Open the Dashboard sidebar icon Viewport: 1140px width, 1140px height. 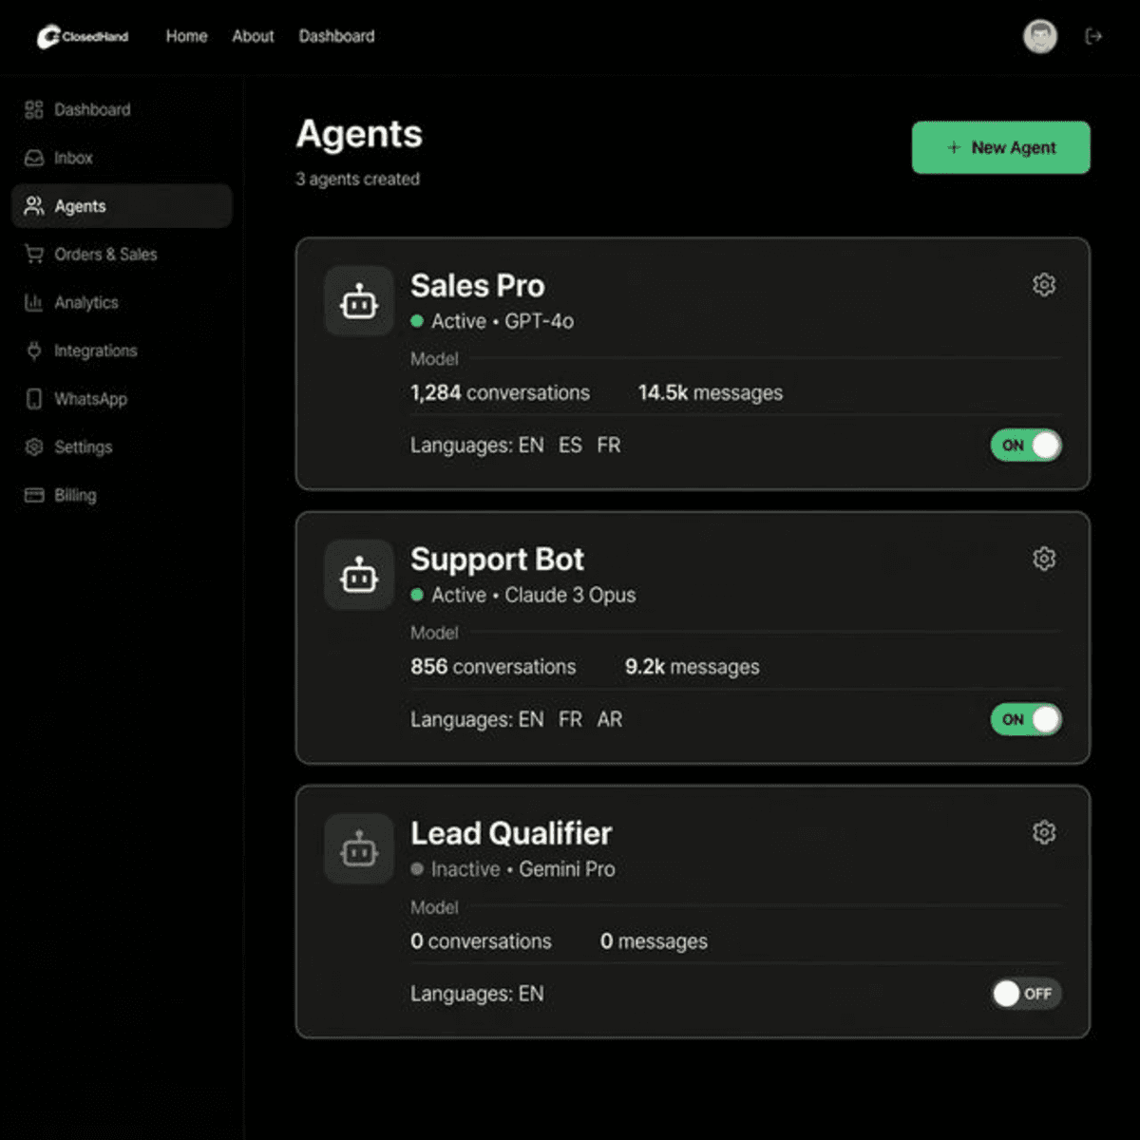[x=33, y=109]
